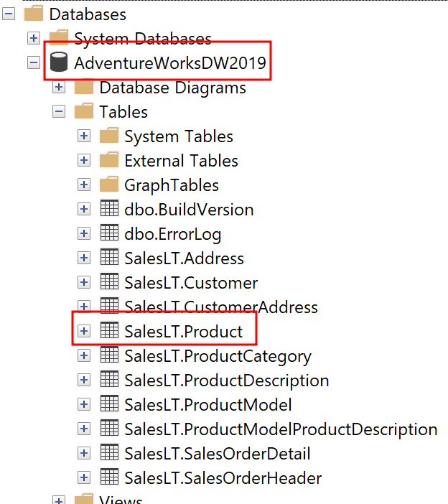Expand the SalesLT.ProductDescription table node
The height and width of the screenshot is (504, 448).
point(84,380)
